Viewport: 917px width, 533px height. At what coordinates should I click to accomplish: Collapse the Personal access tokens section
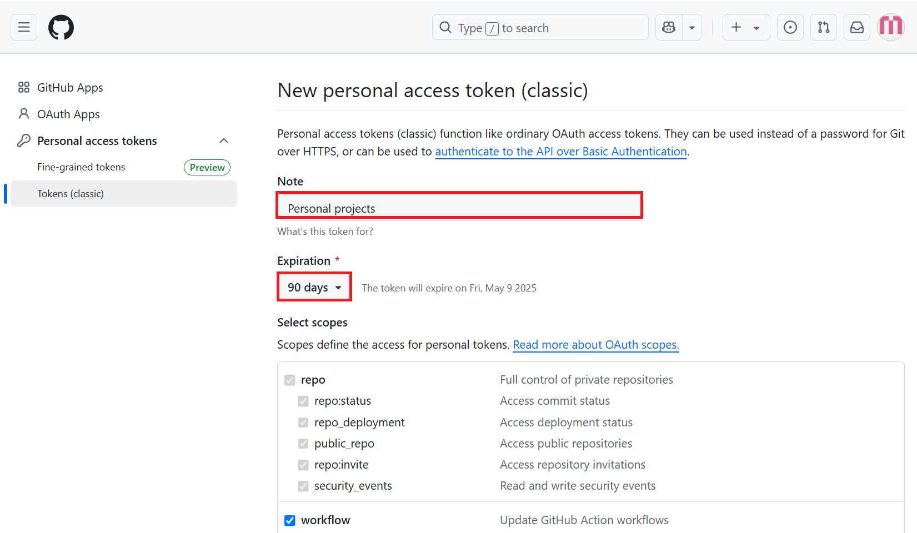click(224, 141)
